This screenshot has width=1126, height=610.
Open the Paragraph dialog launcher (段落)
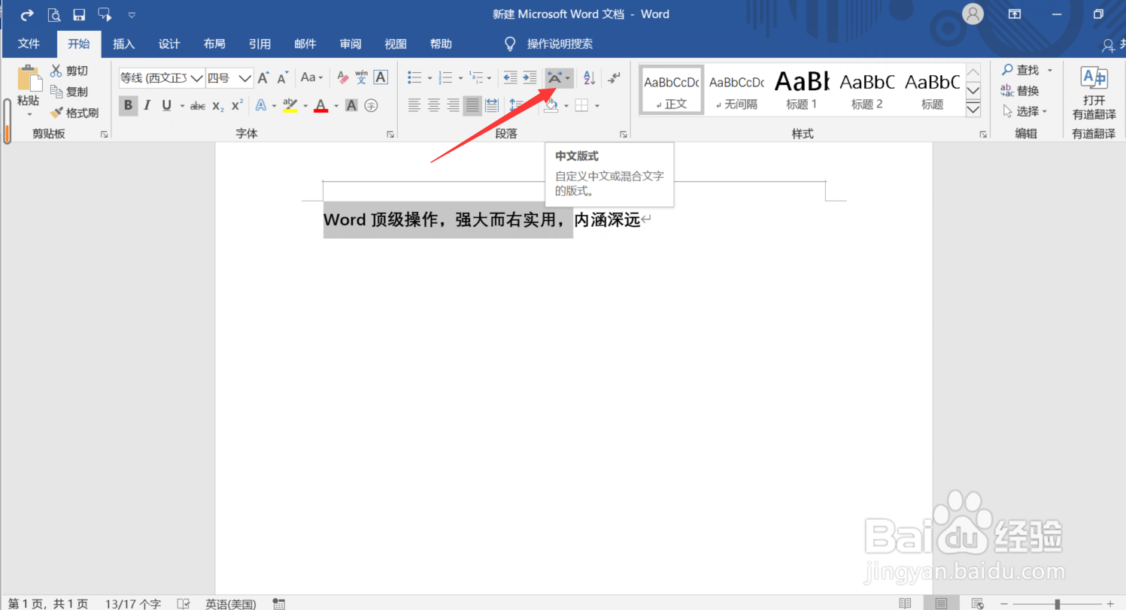pos(624,134)
